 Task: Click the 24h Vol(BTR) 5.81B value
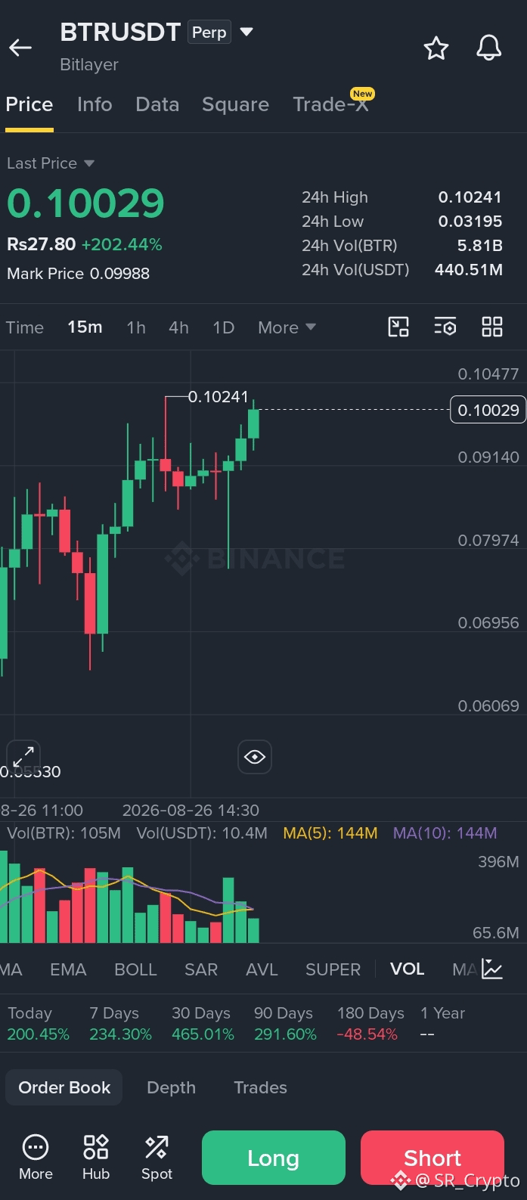(479, 246)
